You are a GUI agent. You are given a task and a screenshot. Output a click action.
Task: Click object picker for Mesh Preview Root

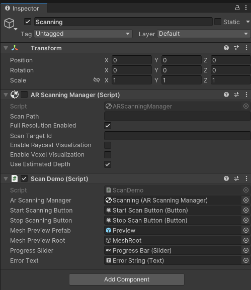[x=246, y=240]
